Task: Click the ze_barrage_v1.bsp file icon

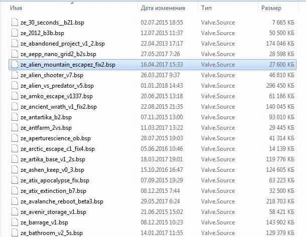Action: click(x=14, y=222)
